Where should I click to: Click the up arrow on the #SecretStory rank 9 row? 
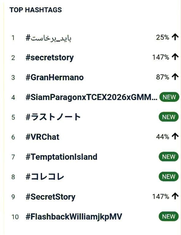coord(175,196)
